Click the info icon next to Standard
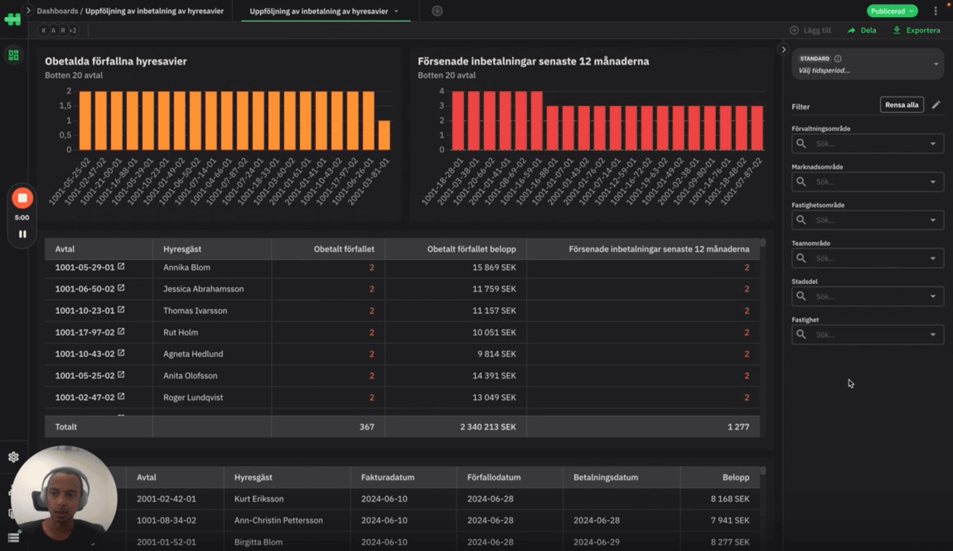This screenshot has width=953, height=551. (x=838, y=59)
